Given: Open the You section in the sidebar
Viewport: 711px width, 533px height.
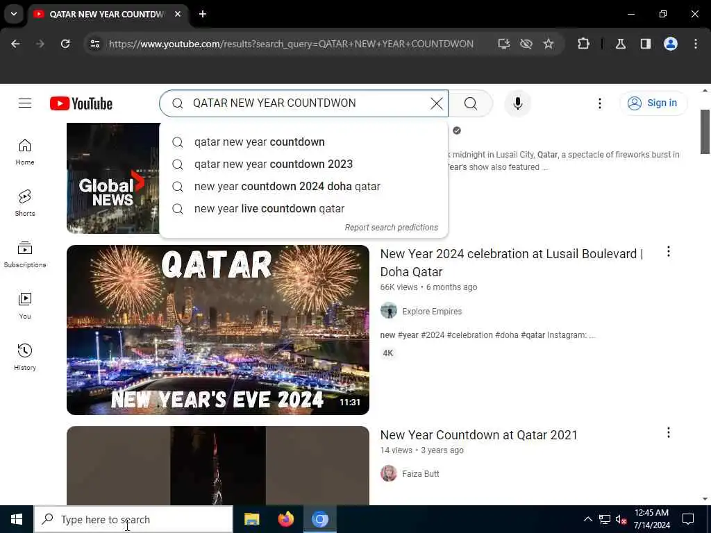Looking at the screenshot, I should [x=25, y=306].
